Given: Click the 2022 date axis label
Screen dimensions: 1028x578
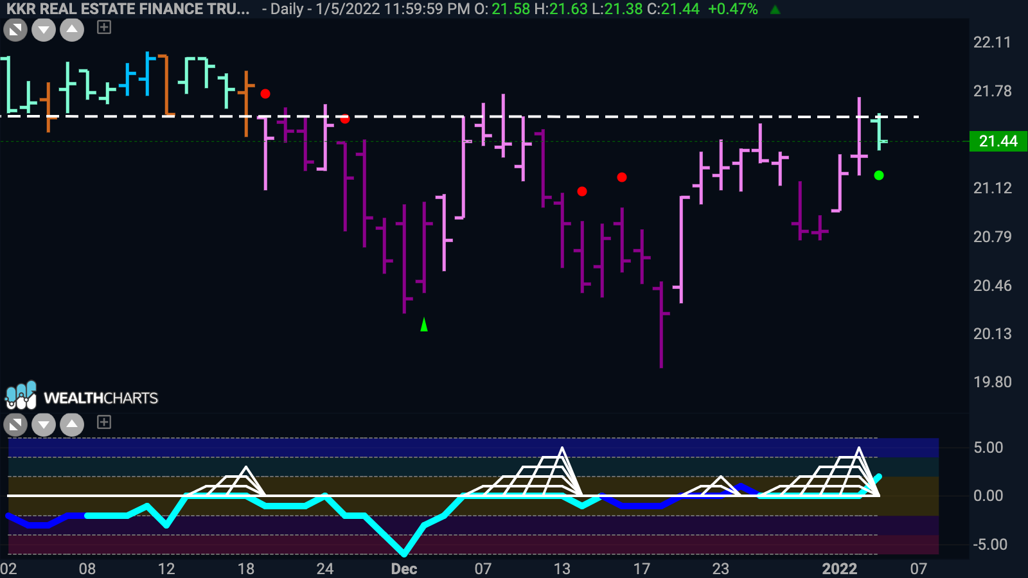Looking at the screenshot, I should point(840,569).
